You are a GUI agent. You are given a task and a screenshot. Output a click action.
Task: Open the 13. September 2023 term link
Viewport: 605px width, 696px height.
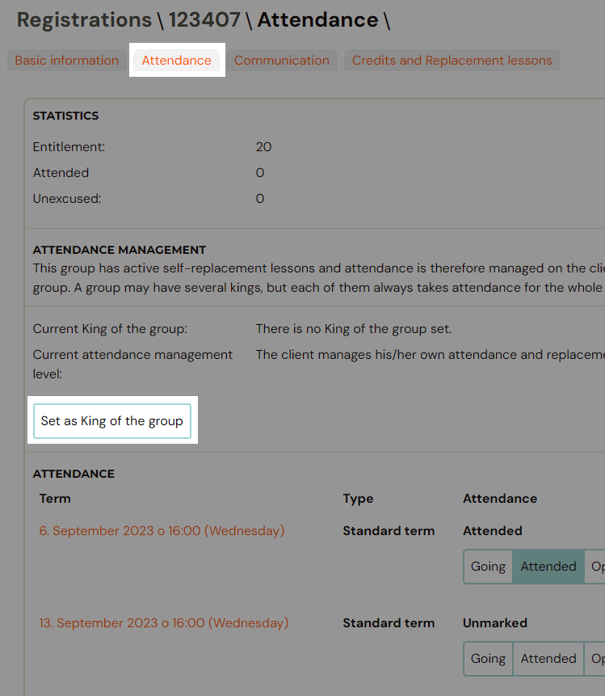[164, 623]
